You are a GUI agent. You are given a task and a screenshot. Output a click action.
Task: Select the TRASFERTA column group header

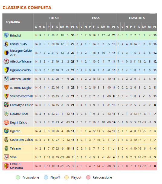137,18
